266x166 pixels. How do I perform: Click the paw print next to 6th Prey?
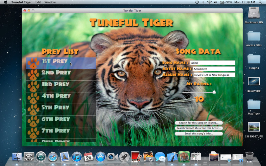pos(33,121)
